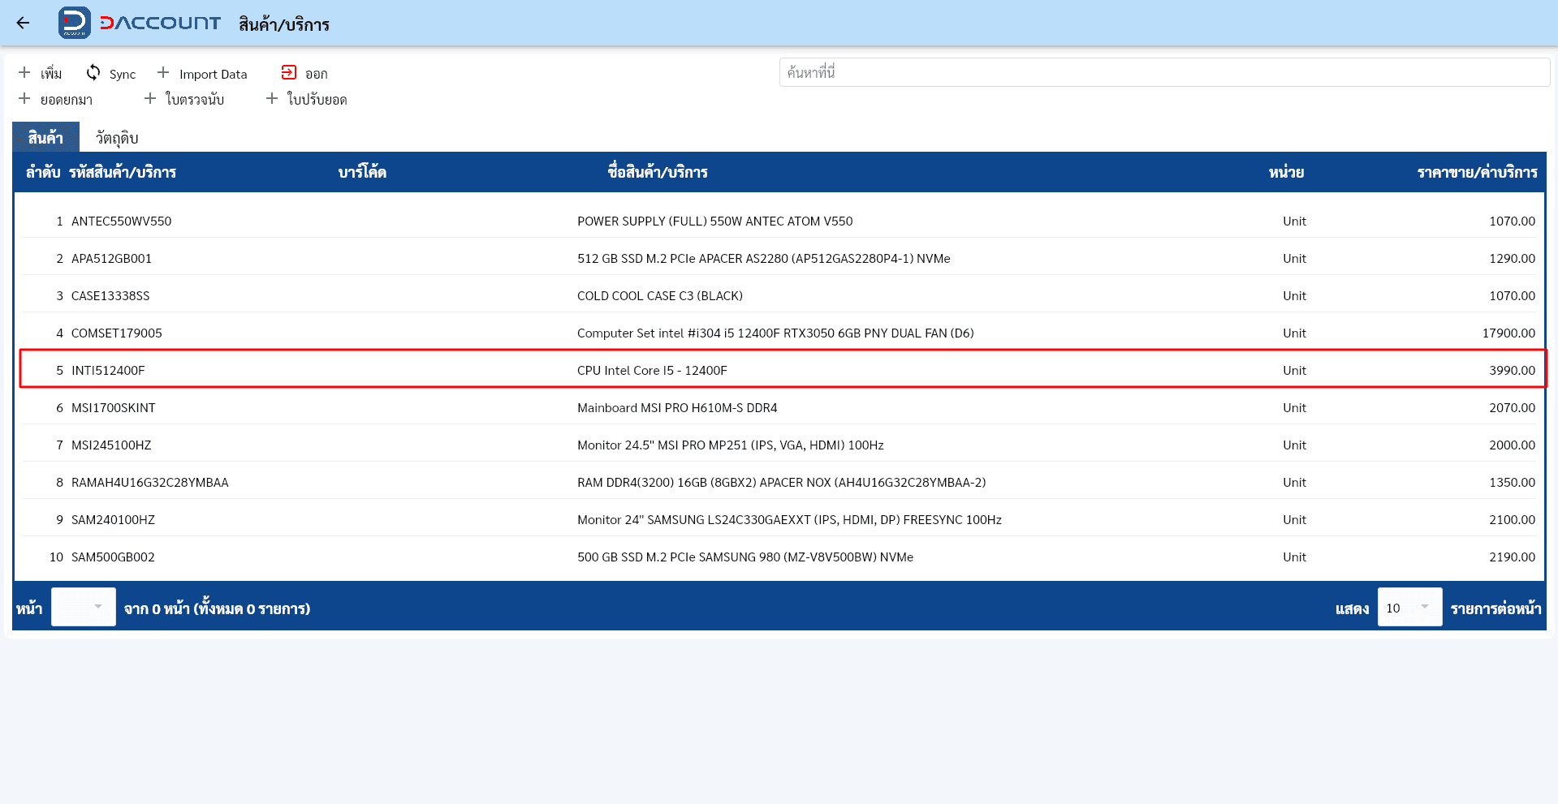Click the plus icon beside Import Data

click(163, 73)
